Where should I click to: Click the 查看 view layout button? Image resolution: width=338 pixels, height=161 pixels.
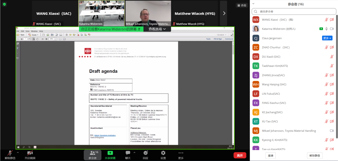coord(242,5)
